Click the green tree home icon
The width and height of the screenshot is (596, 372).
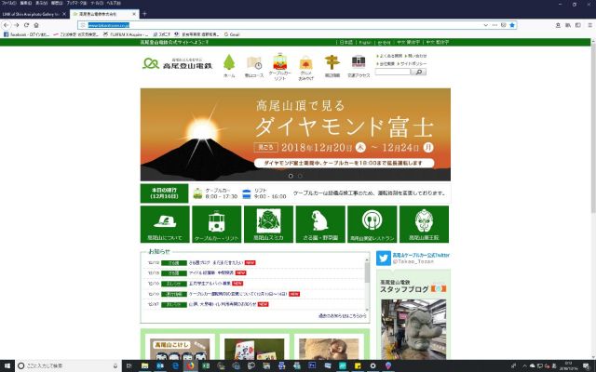pos(229,63)
